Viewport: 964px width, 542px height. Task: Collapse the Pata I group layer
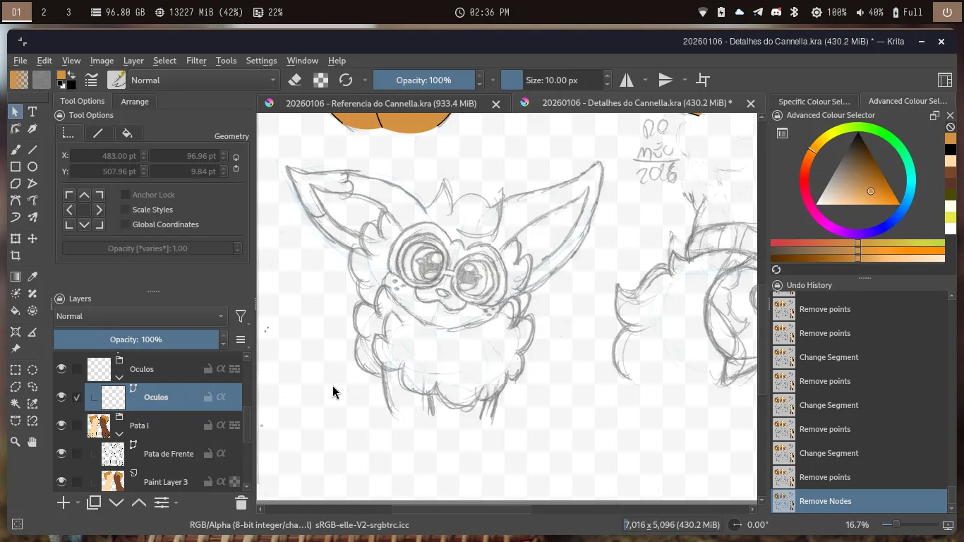click(x=119, y=434)
